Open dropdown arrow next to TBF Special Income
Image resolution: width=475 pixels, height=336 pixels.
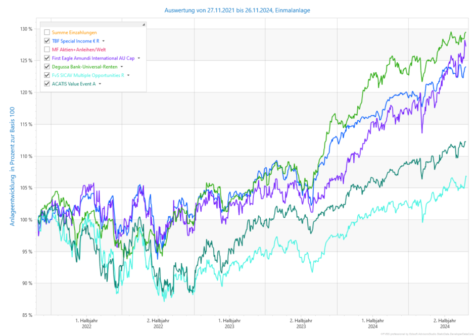[103, 41]
